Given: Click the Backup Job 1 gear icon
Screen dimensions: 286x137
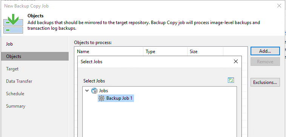Looking at the screenshot, I should 101,99.
